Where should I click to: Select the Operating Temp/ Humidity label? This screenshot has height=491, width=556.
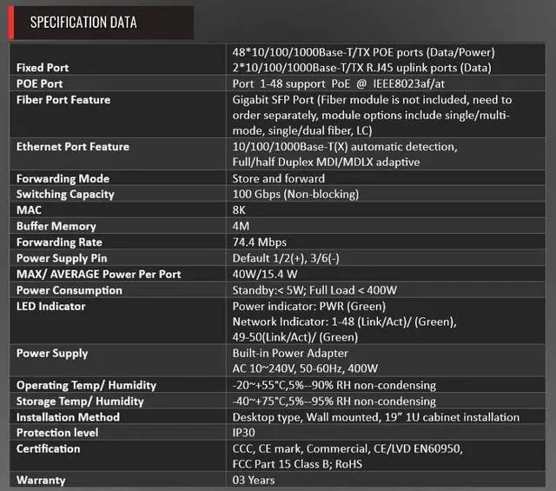click(x=86, y=385)
